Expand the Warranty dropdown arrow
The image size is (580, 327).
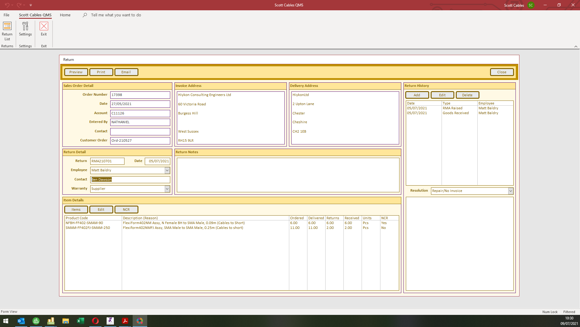[167, 189]
